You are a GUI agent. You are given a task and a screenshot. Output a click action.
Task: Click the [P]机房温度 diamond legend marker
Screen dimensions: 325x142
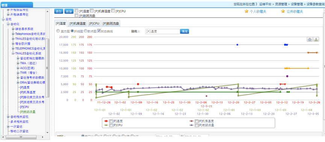click(192, 121)
